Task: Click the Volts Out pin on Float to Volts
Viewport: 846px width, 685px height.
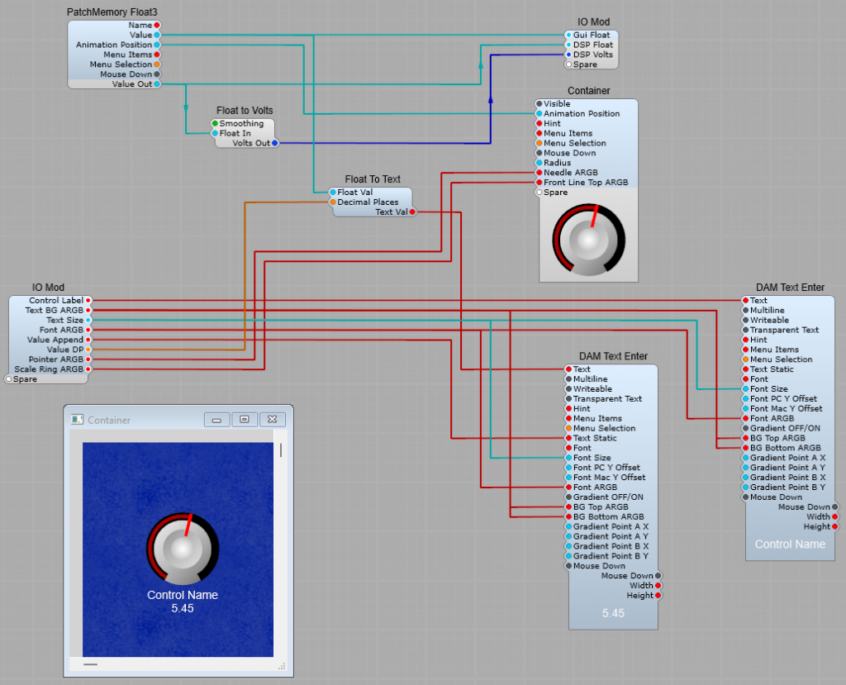Action: click(275, 143)
